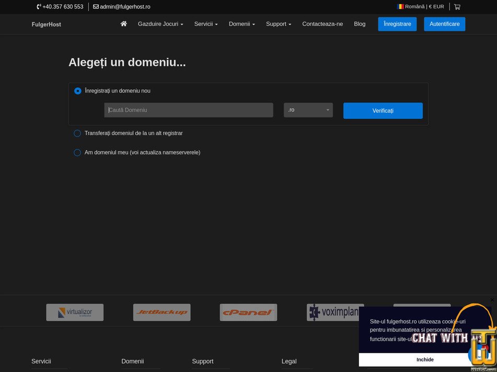Click the JetBackup partner logo
497x372 pixels.
coord(161,312)
